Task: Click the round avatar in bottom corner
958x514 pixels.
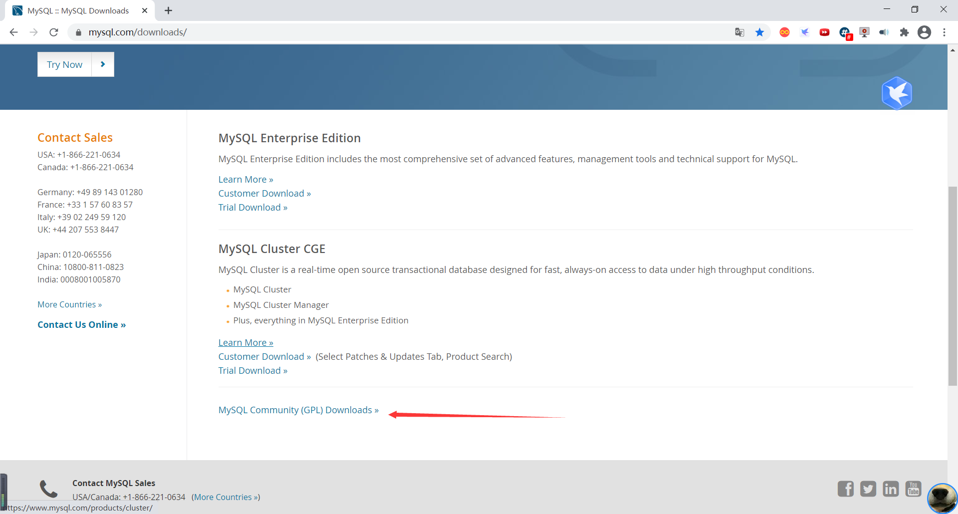Action: [943, 499]
